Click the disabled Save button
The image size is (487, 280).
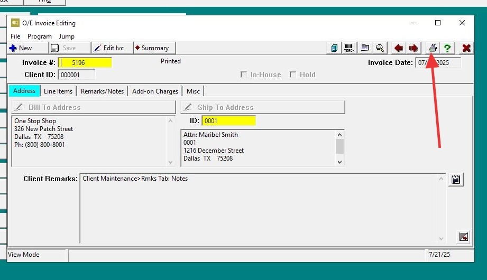click(70, 48)
